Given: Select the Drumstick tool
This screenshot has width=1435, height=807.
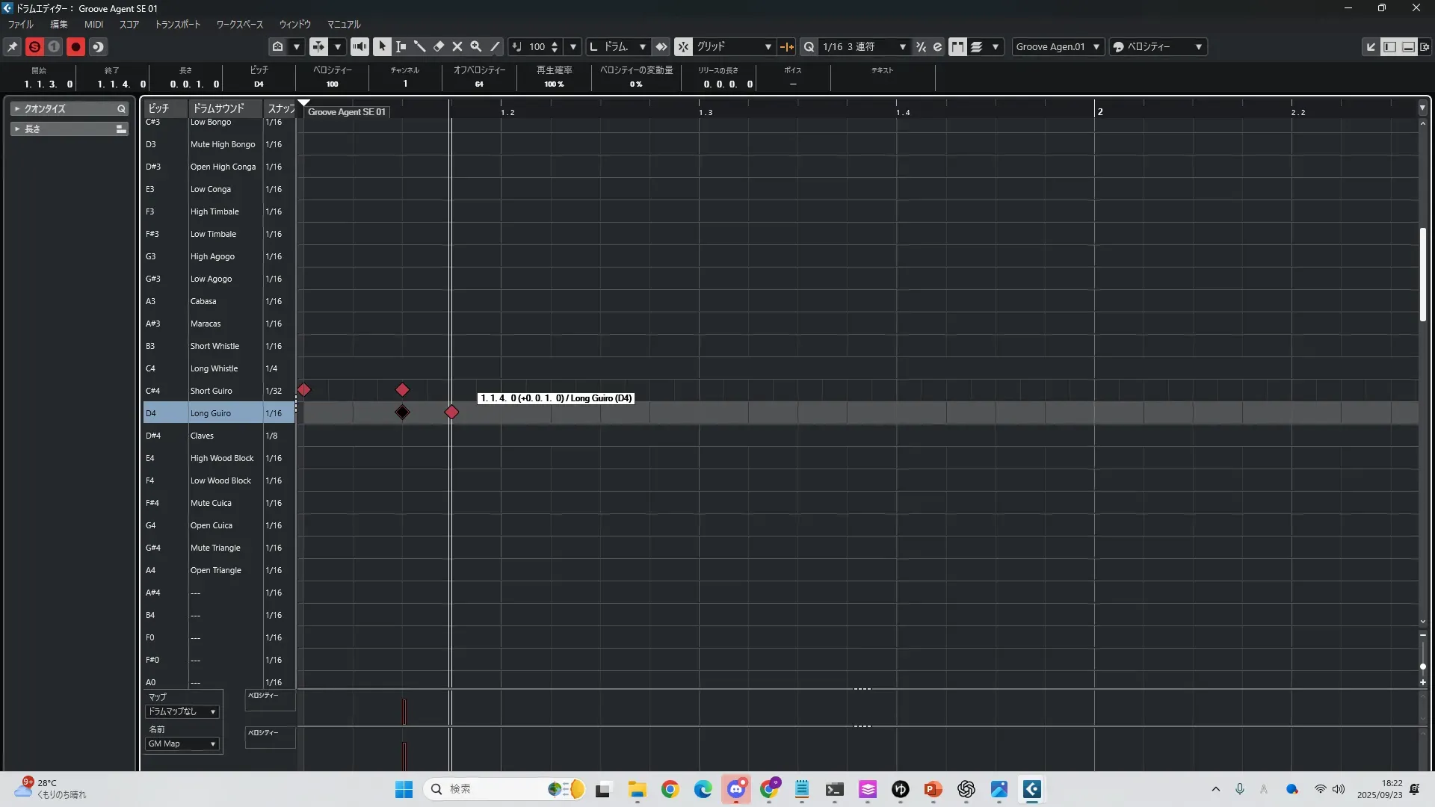Looking at the screenshot, I should pos(419,46).
